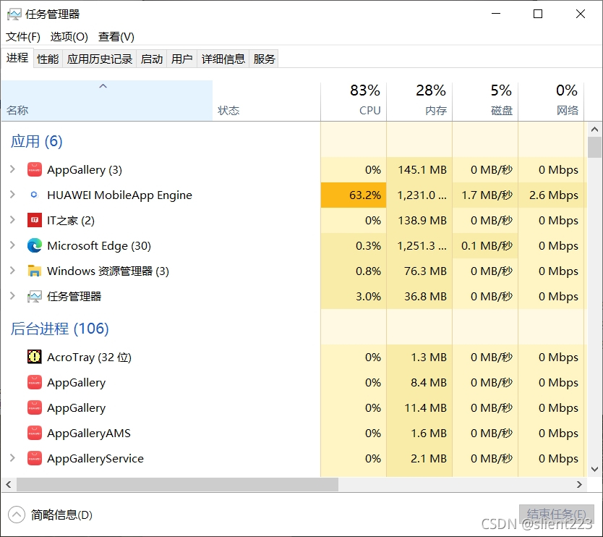The height and width of the screenshot is (537, 603).
Task: Click the HUAWEI MobileApp Engine icon
Action: pos(34,195)
